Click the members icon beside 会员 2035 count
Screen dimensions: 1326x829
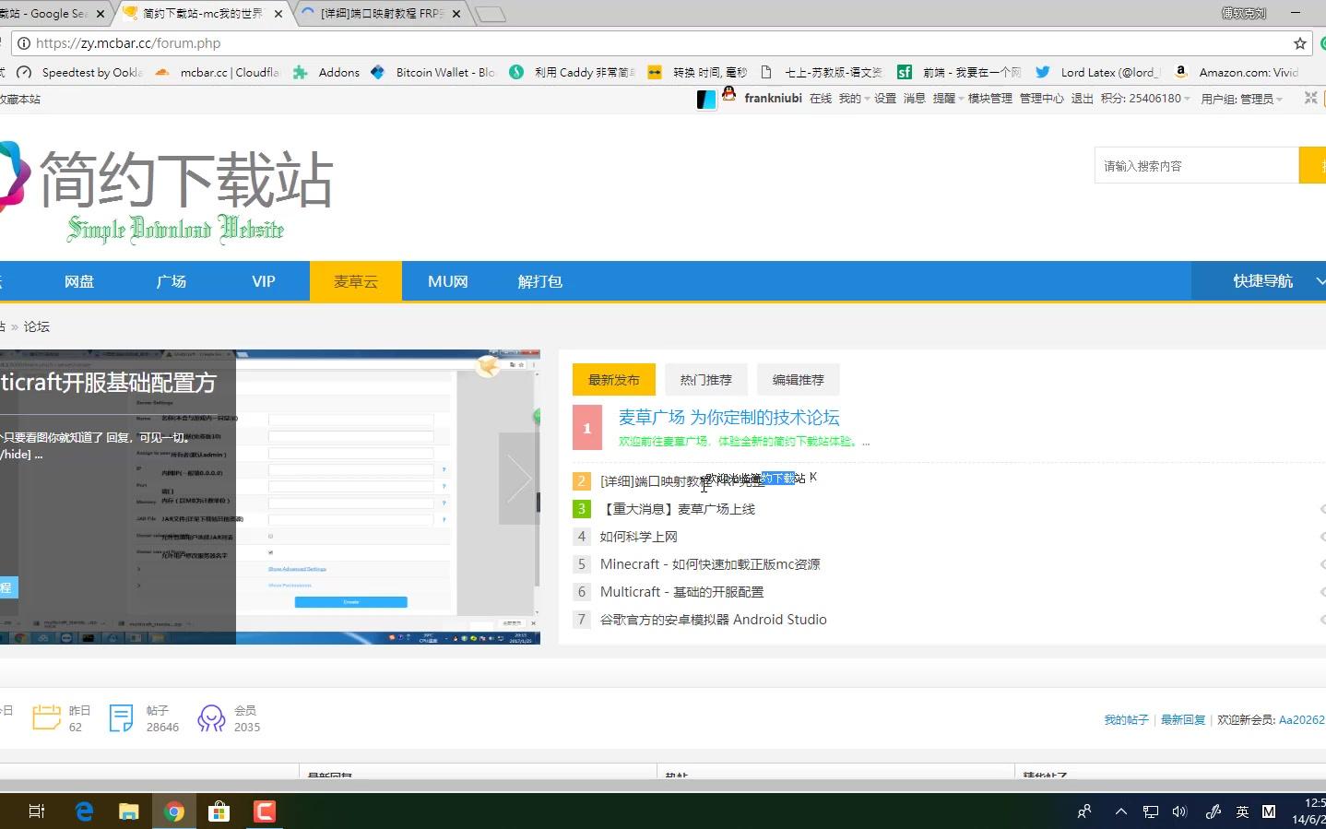tap(210, 717)
